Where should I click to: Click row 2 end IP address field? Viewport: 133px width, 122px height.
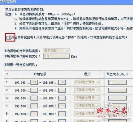[62, 90]
